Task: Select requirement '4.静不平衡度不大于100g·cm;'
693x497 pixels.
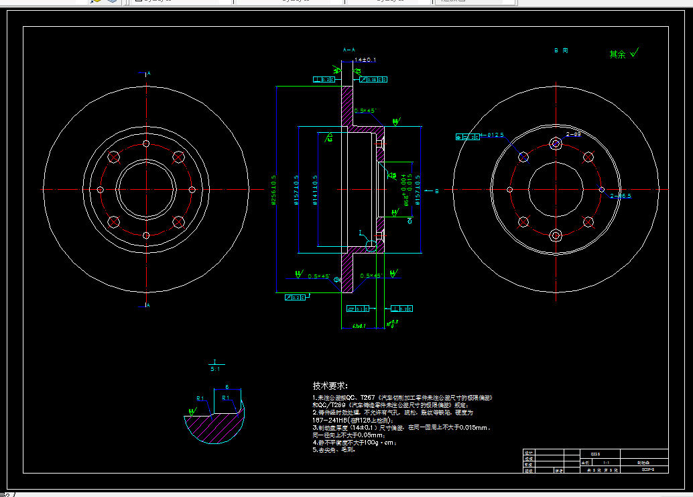Action: pyautogui.click(x=355, y=442)
